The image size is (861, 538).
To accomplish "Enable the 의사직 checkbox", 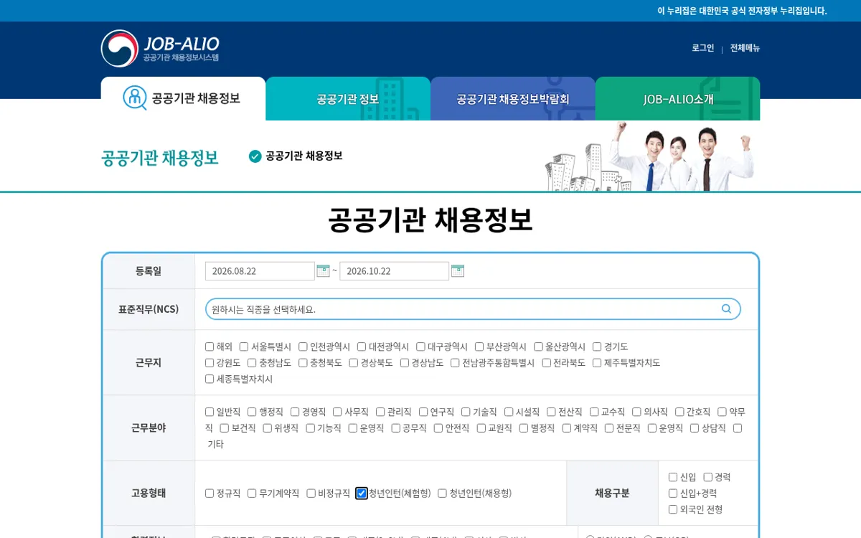I will tap(636, 412).
